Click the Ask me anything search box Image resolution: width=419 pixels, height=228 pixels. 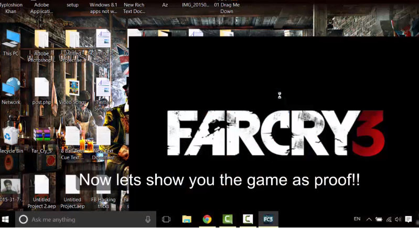pyautogui.click(x=85, y=220)
